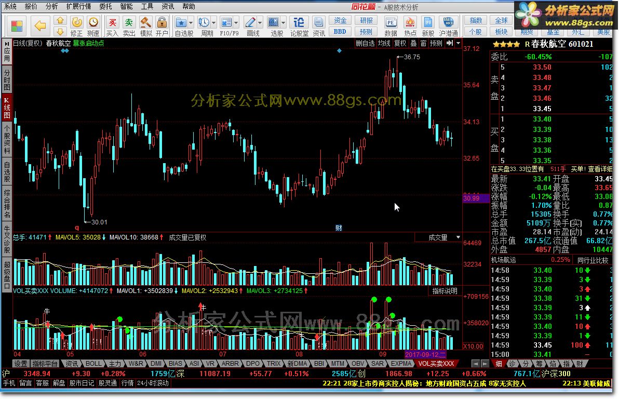Click the 个股 individual stock button
Image resolution: width=619 pixels, height=399 pixels.
[476, 32]
